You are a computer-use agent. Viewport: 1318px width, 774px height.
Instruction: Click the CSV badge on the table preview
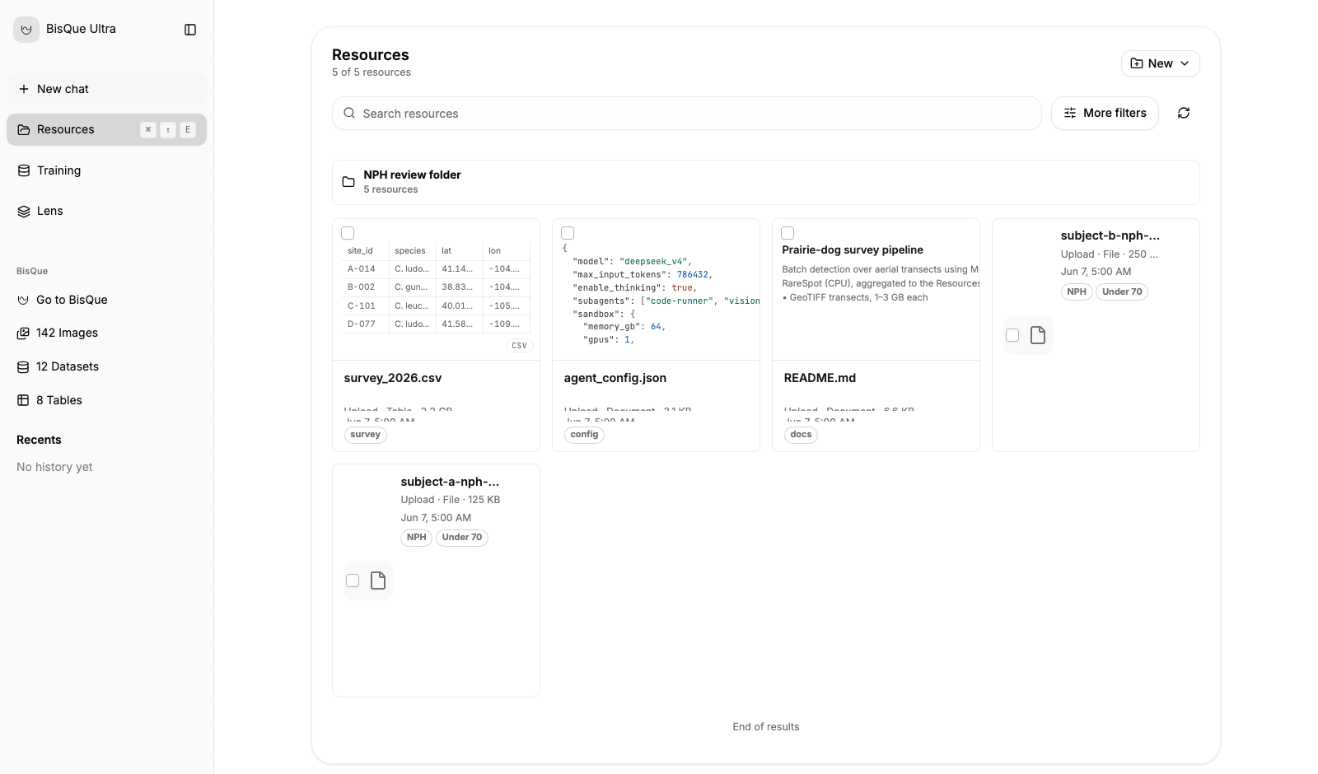[519, 346]
